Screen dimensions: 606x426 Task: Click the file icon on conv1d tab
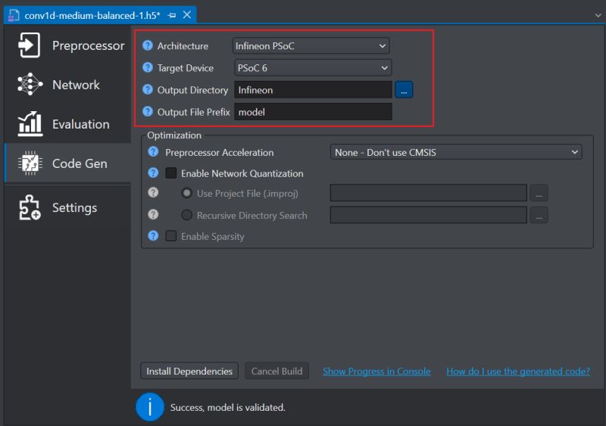click(14, 15)
